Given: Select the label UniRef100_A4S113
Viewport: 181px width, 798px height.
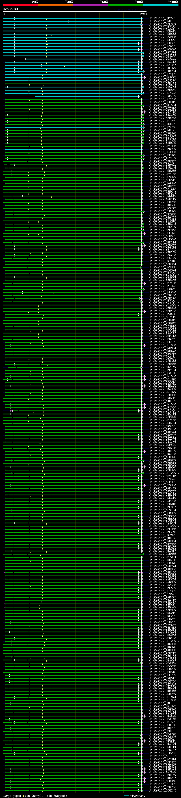Looking at the screenshot, I should (x=162, y=62).
